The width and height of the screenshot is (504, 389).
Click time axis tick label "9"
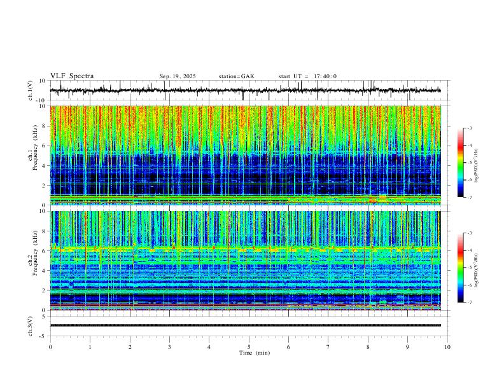[407, 347]
